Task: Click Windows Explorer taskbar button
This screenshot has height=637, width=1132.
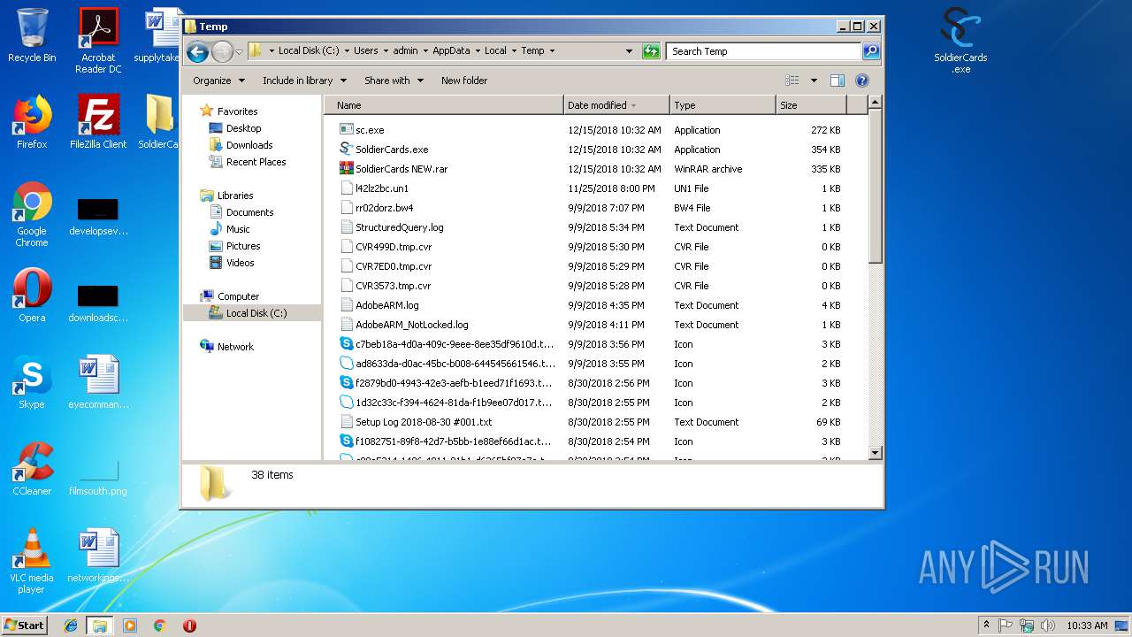Action: pos(100,625)
